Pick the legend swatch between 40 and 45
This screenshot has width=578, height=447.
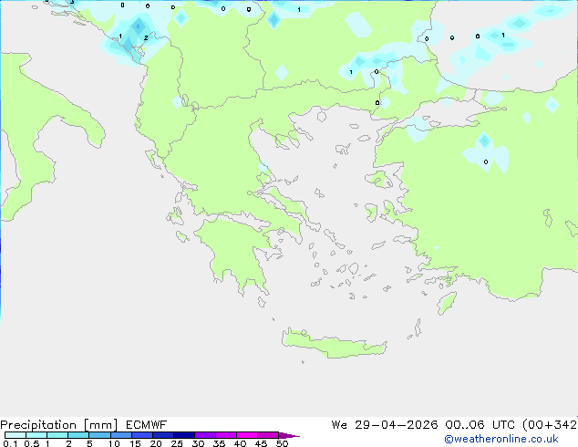(x=247, y=435)
